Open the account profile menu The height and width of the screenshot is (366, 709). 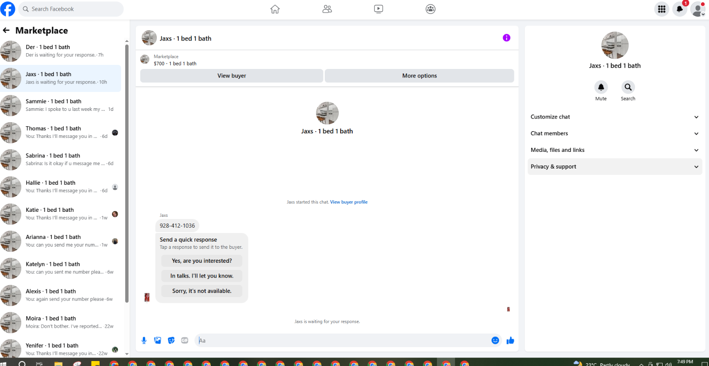click(x=698, y=9)
